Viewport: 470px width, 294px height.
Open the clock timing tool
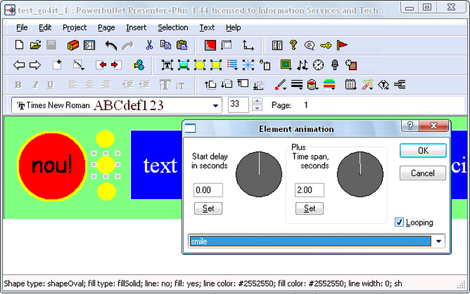[318, 65]
